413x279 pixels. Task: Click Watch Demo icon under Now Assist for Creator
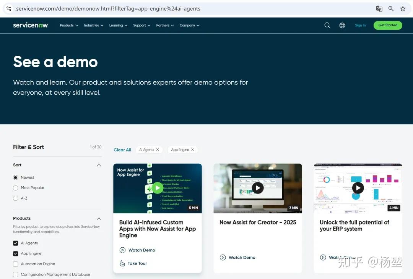tap(223, 258)
